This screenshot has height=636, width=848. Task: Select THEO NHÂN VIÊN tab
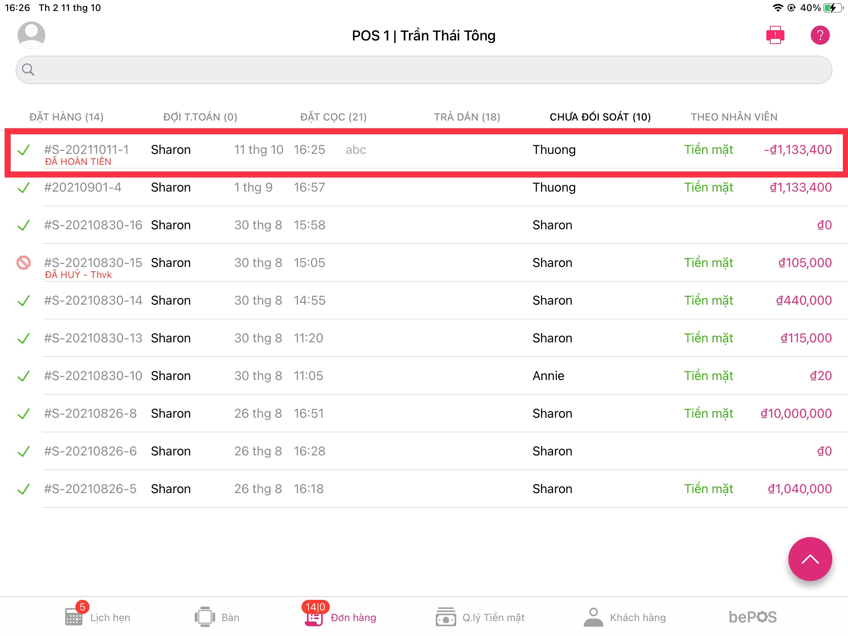(x=734, y=117)
